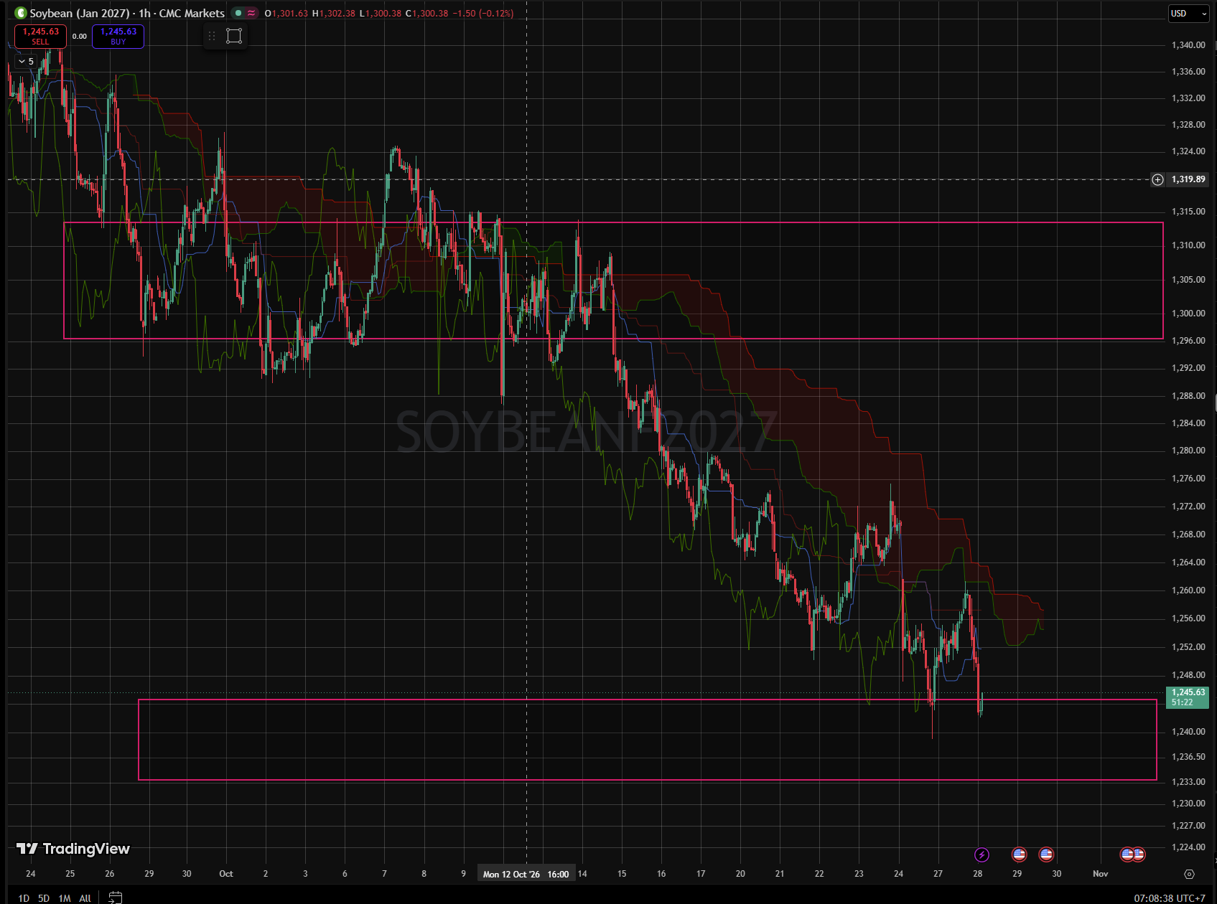Select the 1D time range
Image resolution: width=1217 pixels, height=904 pixels.
point(24,898)
